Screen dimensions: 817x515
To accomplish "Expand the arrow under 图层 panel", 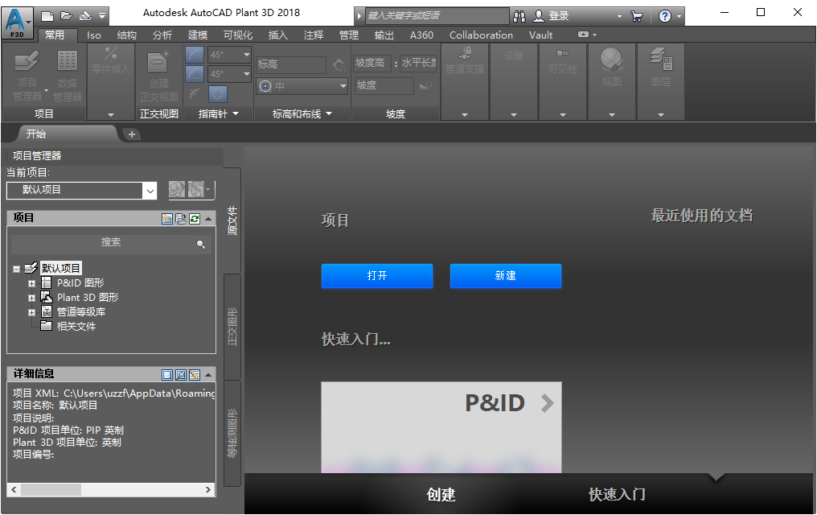I will point(661,115).
